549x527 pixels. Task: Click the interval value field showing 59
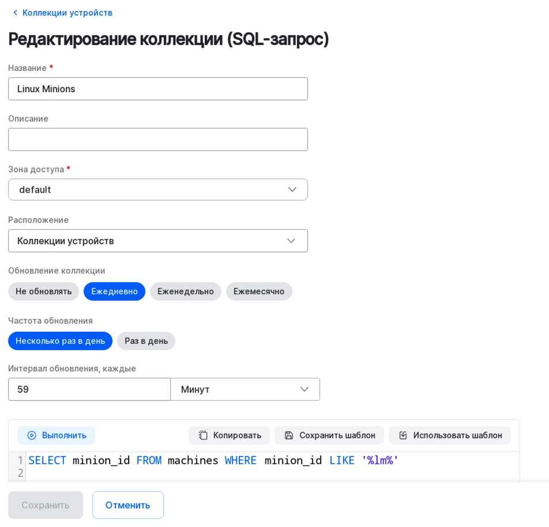89,389
